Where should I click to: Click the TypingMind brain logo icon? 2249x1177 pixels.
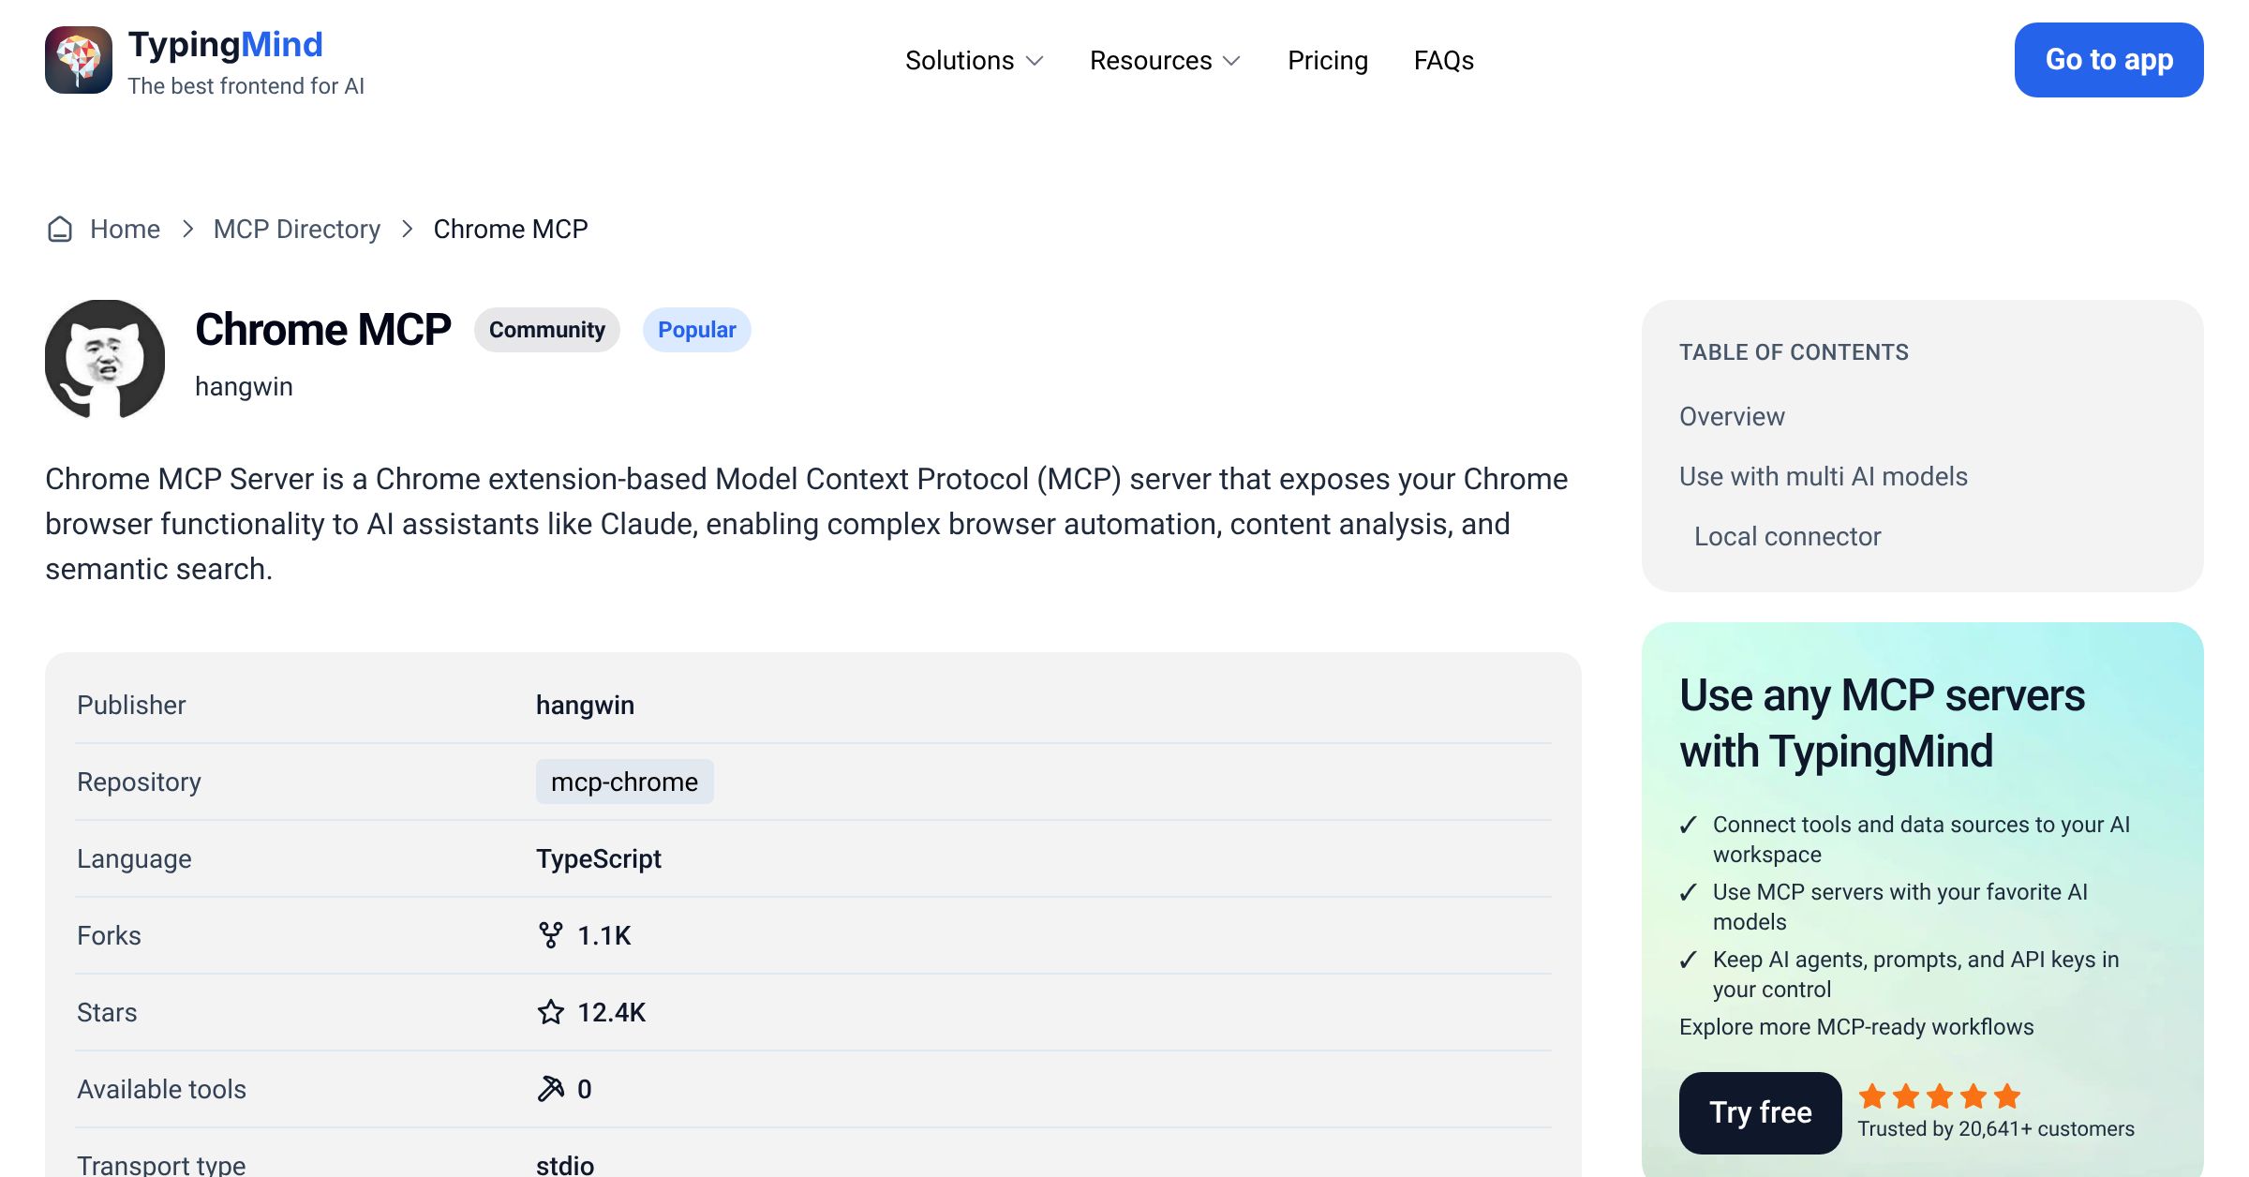(x=79, y=60)
